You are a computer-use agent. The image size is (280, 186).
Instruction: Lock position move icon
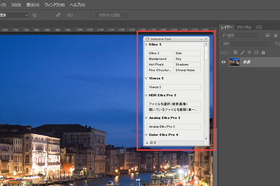click(x=249, y=52)
